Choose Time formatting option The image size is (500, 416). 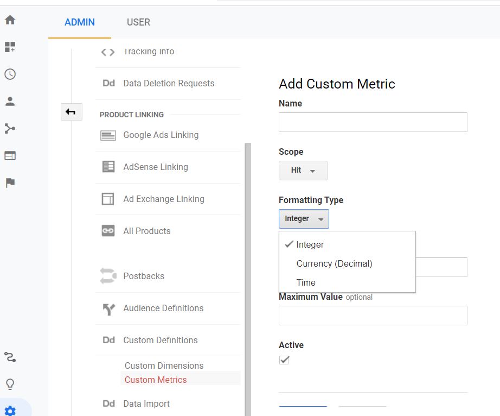coord(347,282)
